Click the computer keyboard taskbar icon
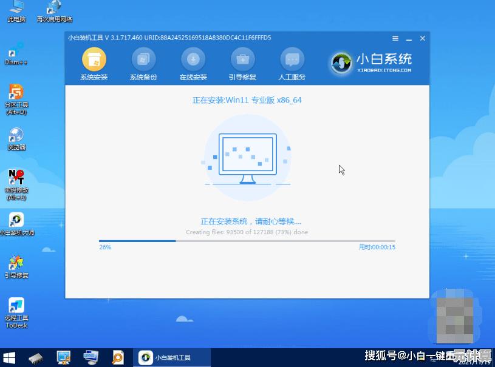Screen dimensions: 495x367 (x=91, y=357)
